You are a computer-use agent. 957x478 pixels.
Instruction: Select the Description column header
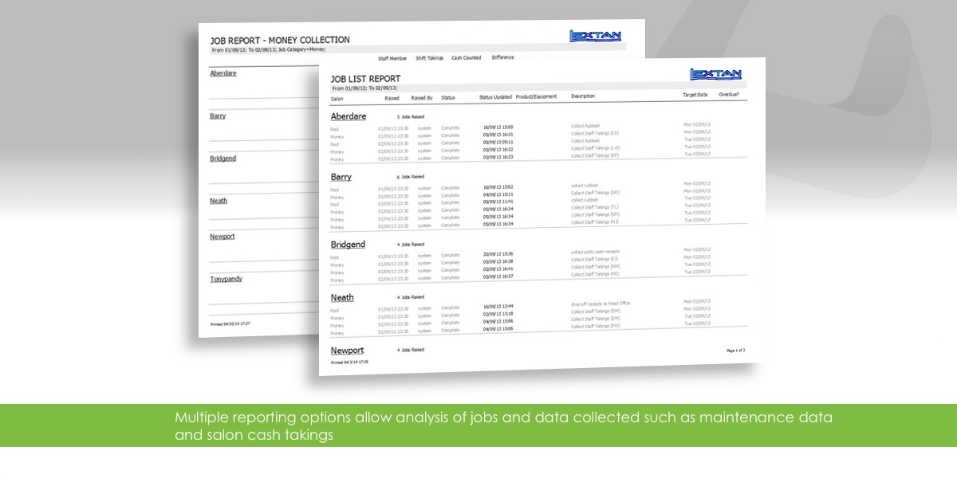(x=583, y=96)
